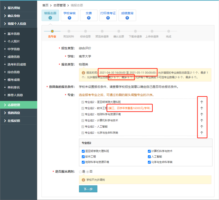Open 中学信息 in the sidebar
The image size is (219, 200).
coord(14,49)
